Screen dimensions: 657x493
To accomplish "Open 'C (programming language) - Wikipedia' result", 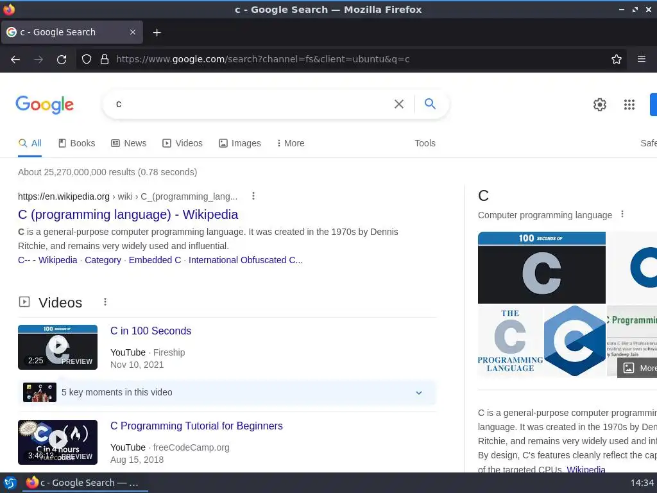I will pyautogui.click(x=128, y=214).
